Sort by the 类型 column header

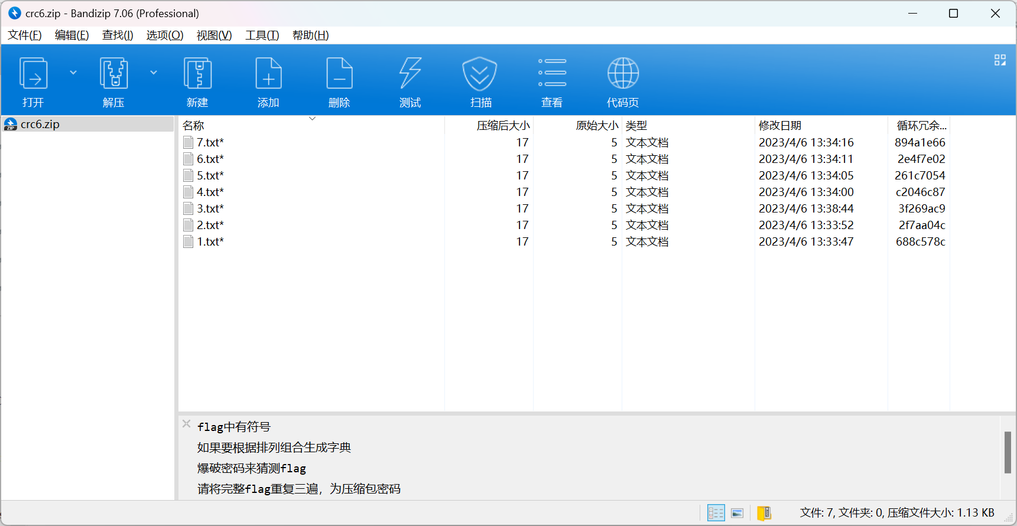pyautogui.click(x=636, y=125)
